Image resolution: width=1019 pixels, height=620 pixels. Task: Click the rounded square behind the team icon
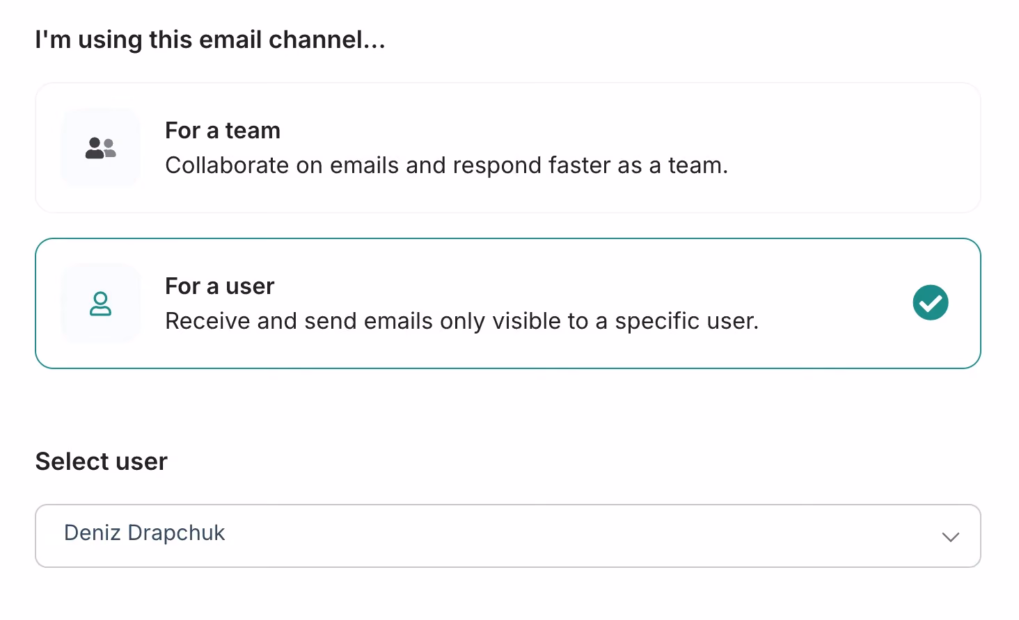[x=101, y=147]
